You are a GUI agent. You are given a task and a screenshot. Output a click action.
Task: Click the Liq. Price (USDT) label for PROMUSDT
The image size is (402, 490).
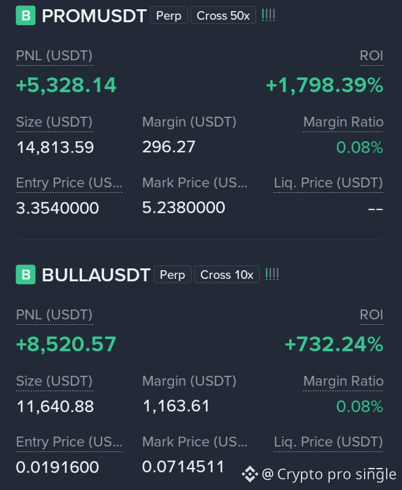pos(328,182)
